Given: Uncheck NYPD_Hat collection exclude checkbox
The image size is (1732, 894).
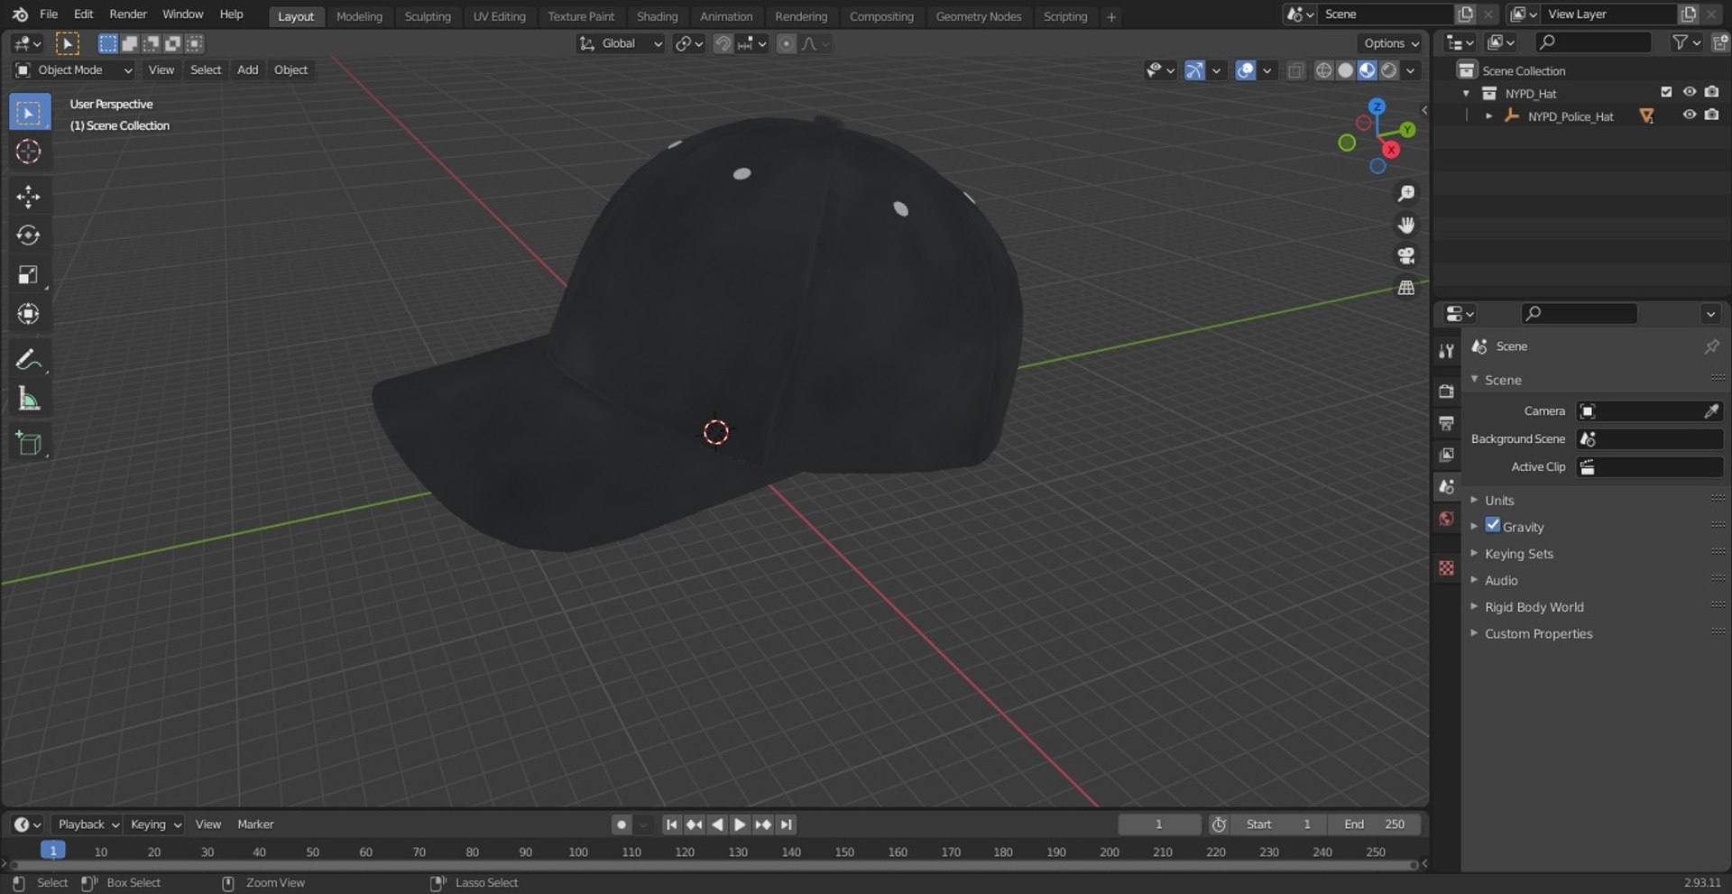Looking at the screenshot, I should 1666,92.
